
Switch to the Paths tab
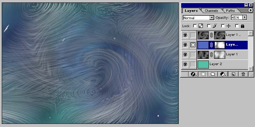231,11
